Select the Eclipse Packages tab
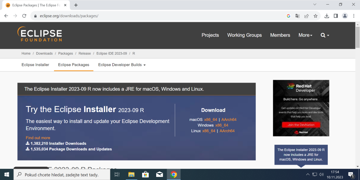 pyautogui.click(x=74, y=65)
